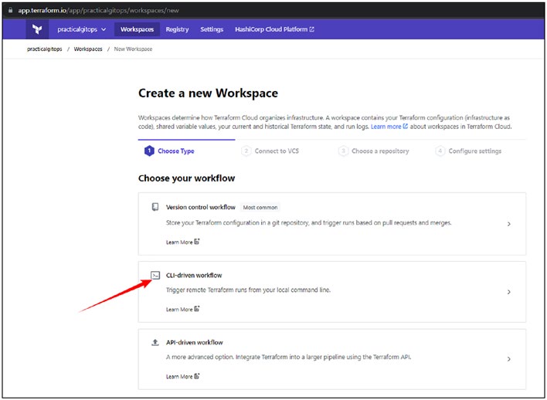Click 'Trigger remote Terraform runs' description text
This screenshot has width=547, height=400.
(x=248, y=290)
